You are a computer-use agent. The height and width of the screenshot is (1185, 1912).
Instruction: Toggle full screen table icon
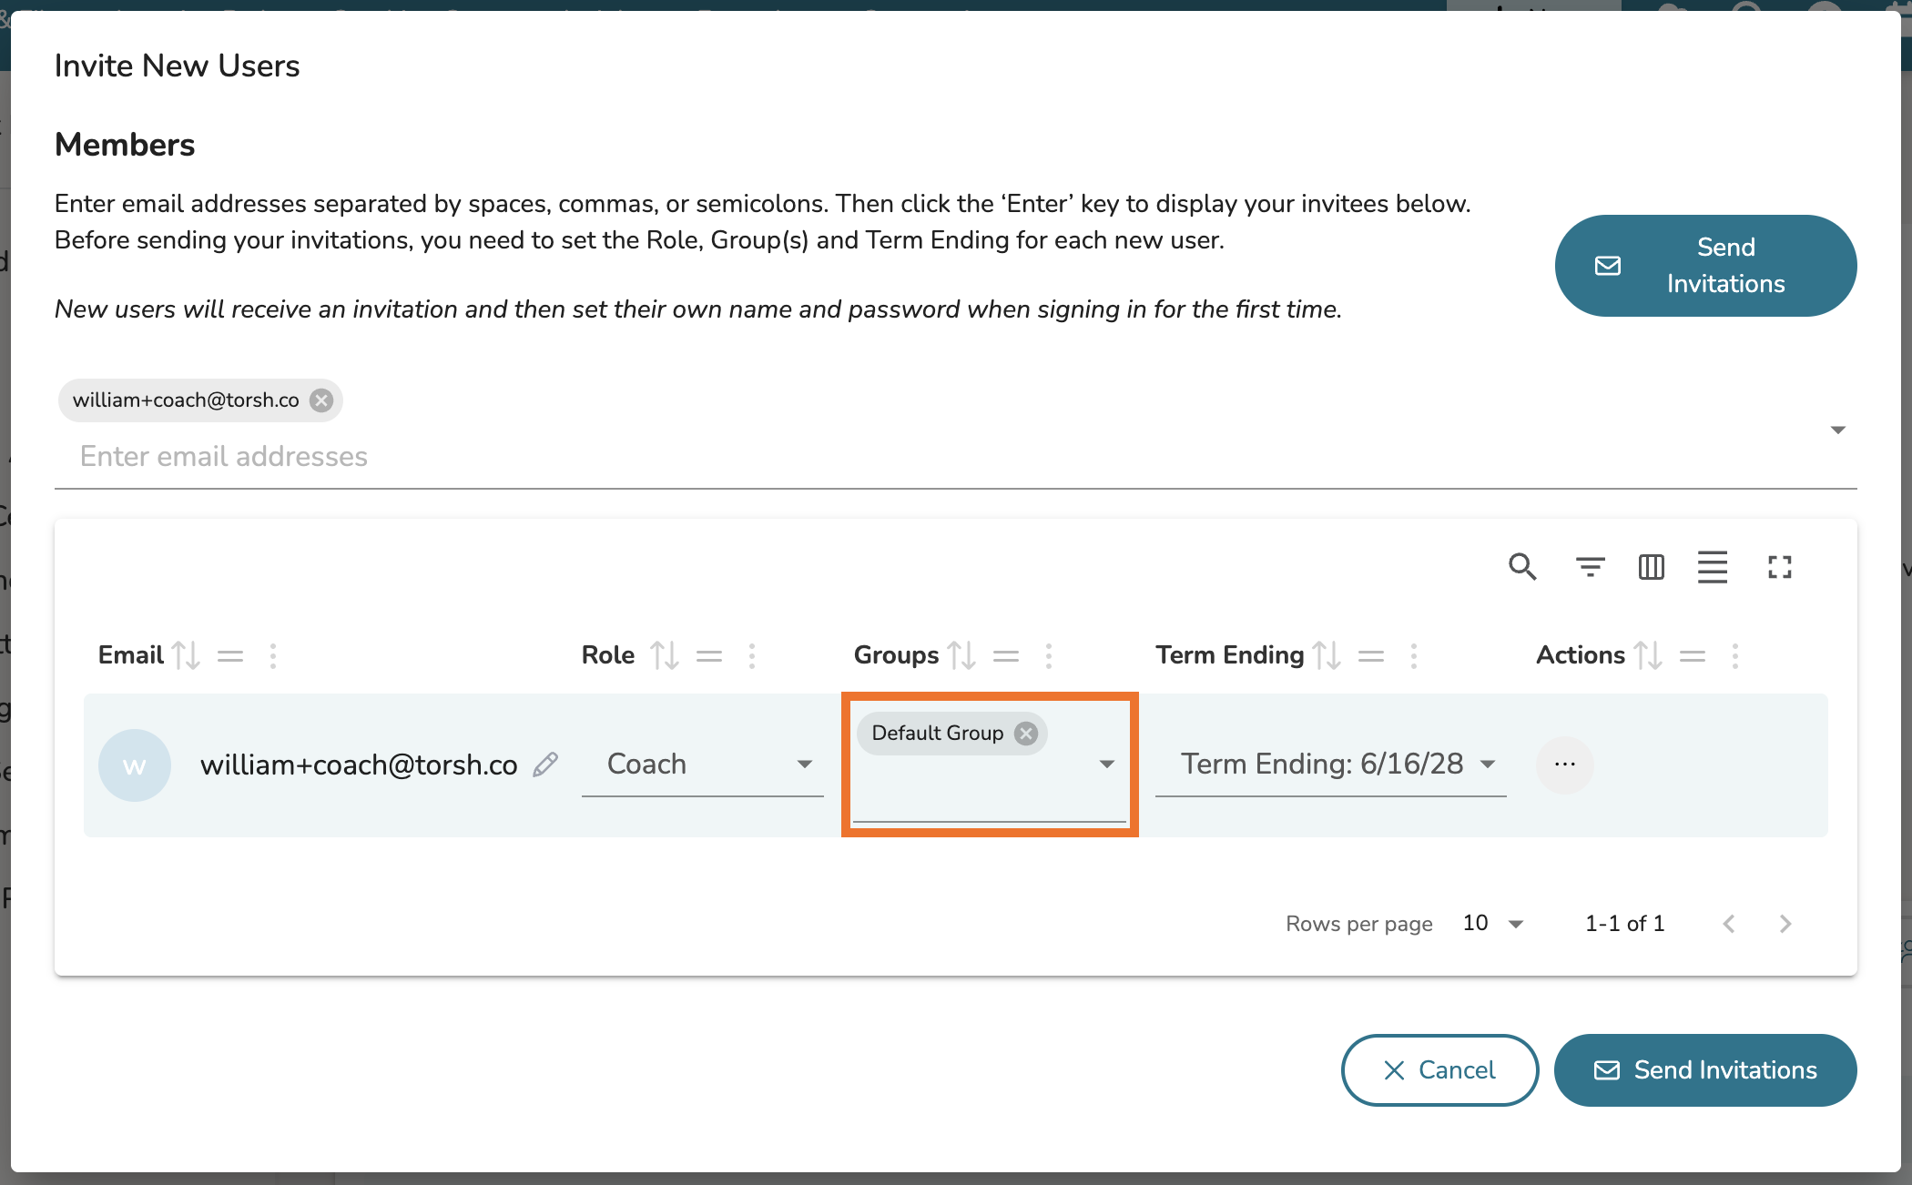pyautogui.click(x=1779, y=567)
